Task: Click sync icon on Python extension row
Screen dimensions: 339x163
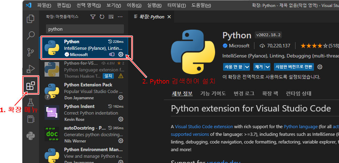Action: pyautogui.click(x=112, y=54)
